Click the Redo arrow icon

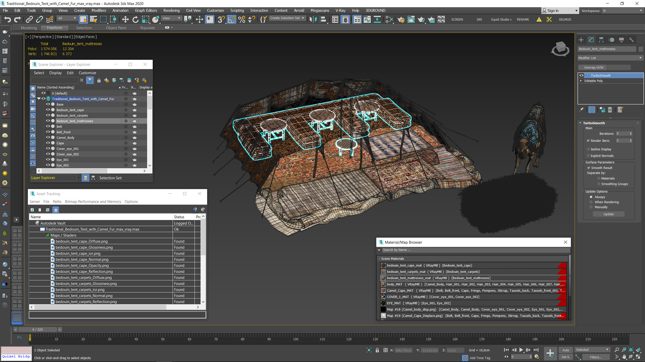17,19
